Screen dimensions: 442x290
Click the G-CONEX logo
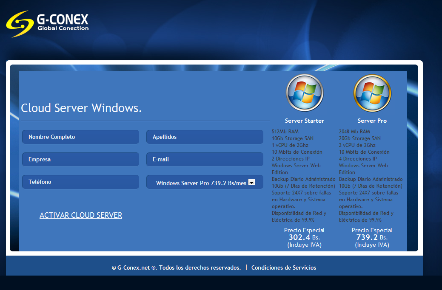point(47,24)
